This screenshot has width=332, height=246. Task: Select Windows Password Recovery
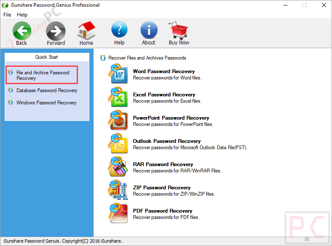coord(47,103)
